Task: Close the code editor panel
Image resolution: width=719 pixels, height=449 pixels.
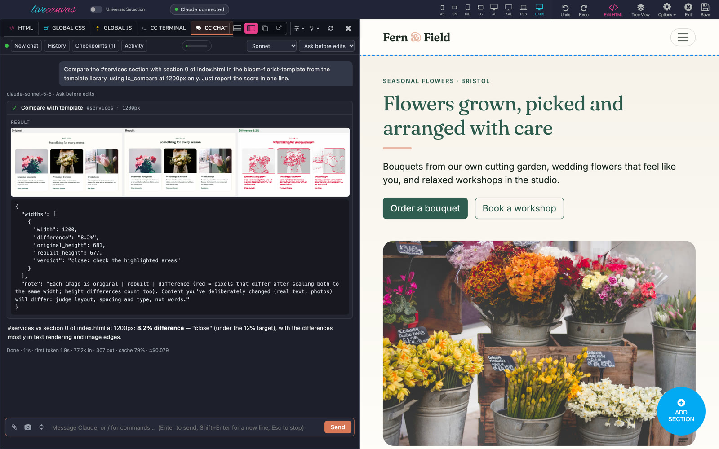Action: [348, 28]
